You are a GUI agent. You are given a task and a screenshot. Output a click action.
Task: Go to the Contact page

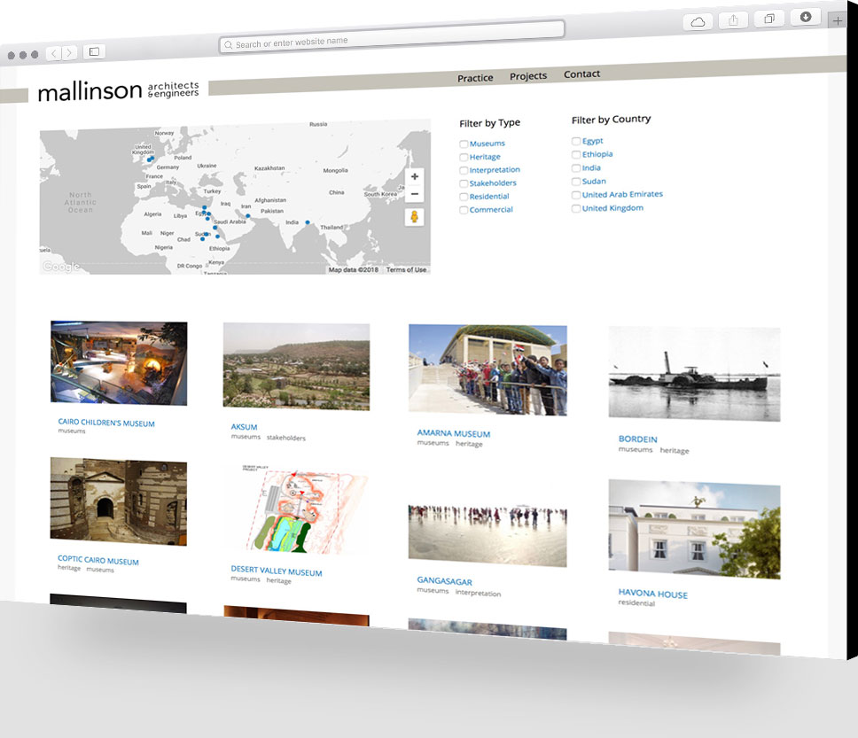pyautogui.click(x=581, y=74)
